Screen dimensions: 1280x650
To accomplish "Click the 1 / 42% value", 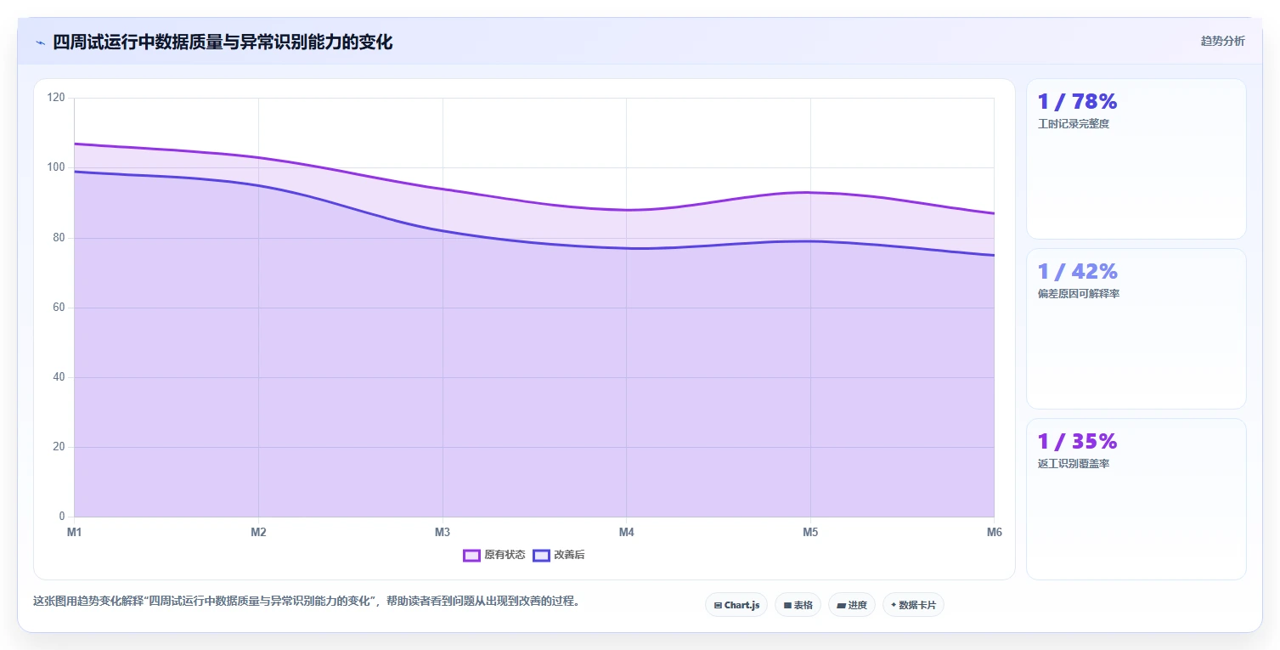I will click(1077, 272).
